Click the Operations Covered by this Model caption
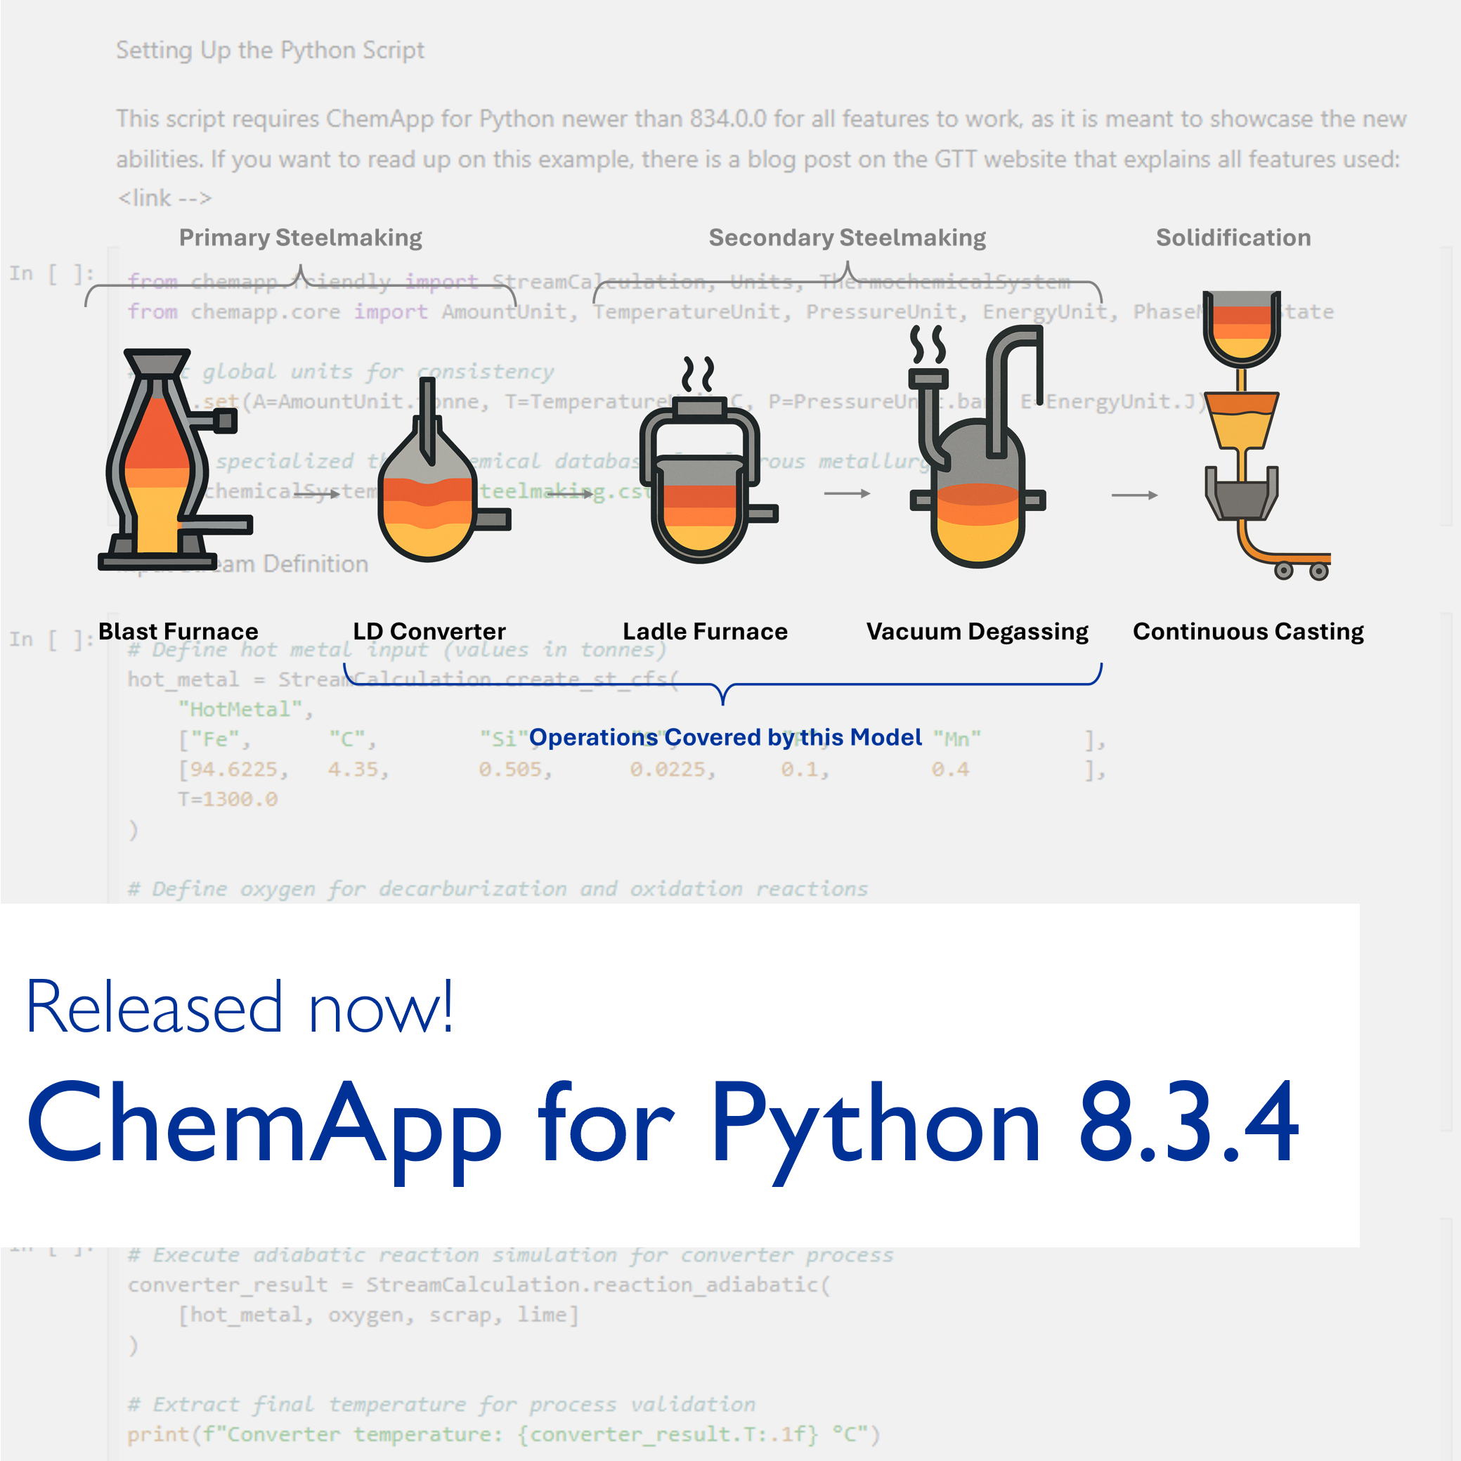Screen dimensions: 1461x1461 [x=725, y=736]
